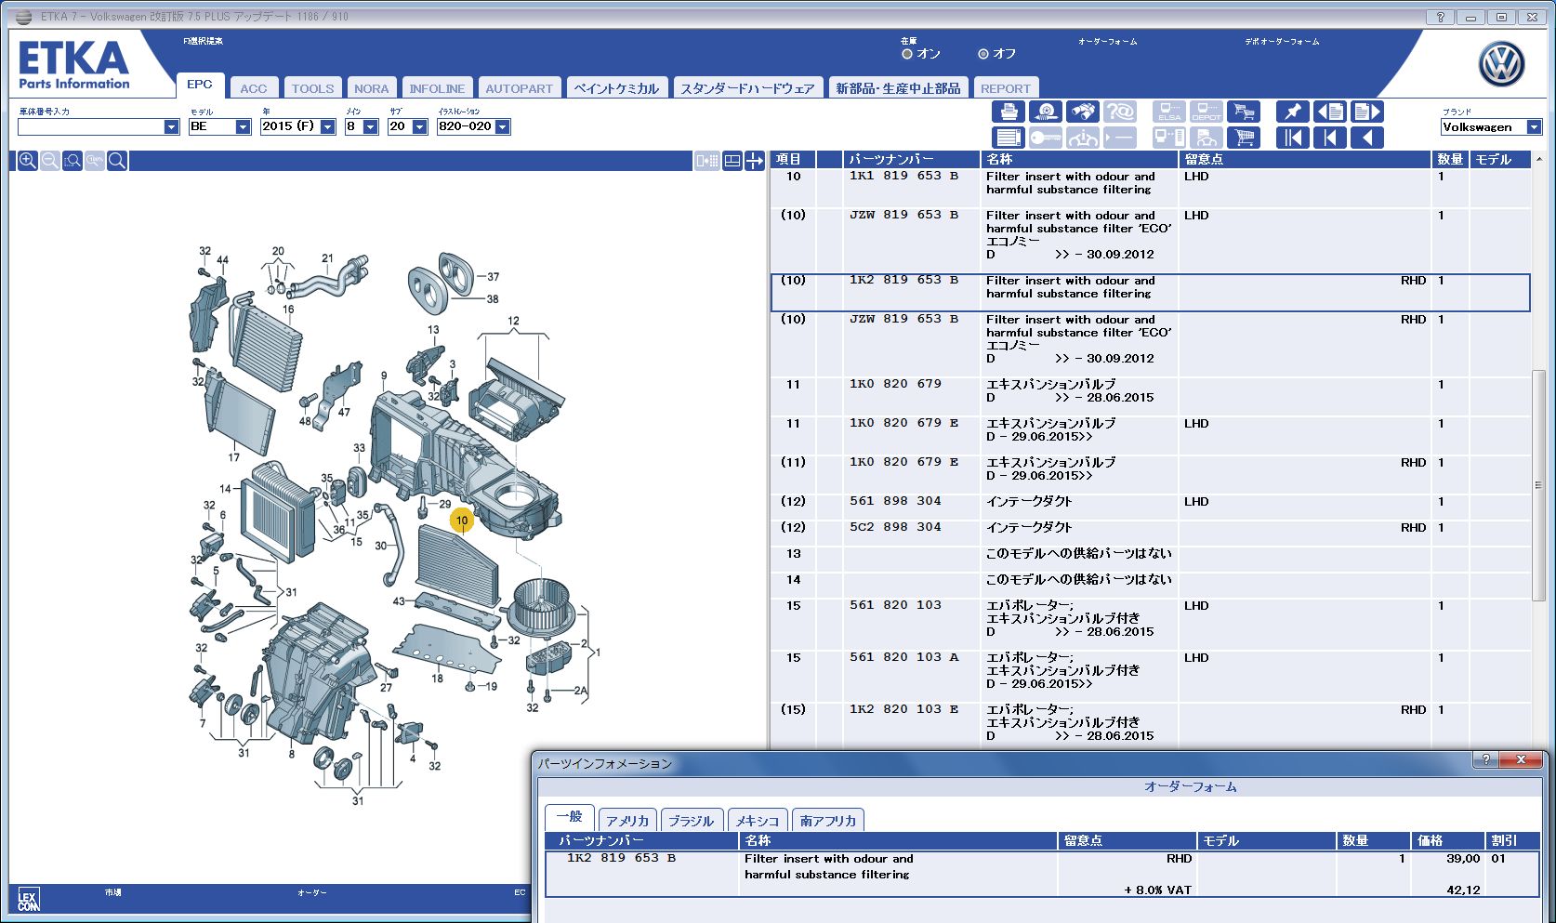Open the illustration 820-020 dropdown
The image size is (1556, 923).
tap(502, 126)
